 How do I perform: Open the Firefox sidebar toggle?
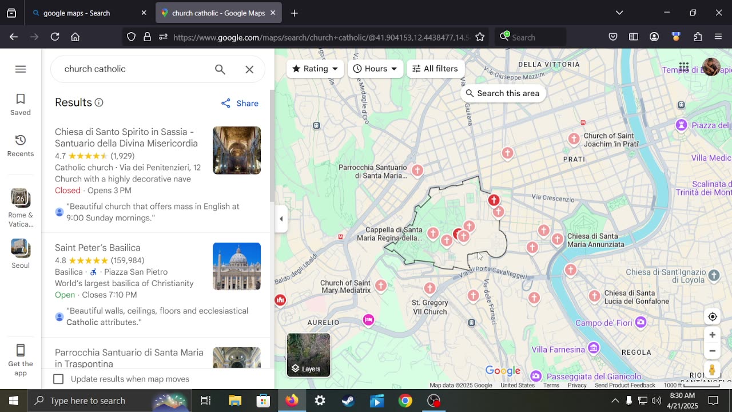tap(634, 37)
